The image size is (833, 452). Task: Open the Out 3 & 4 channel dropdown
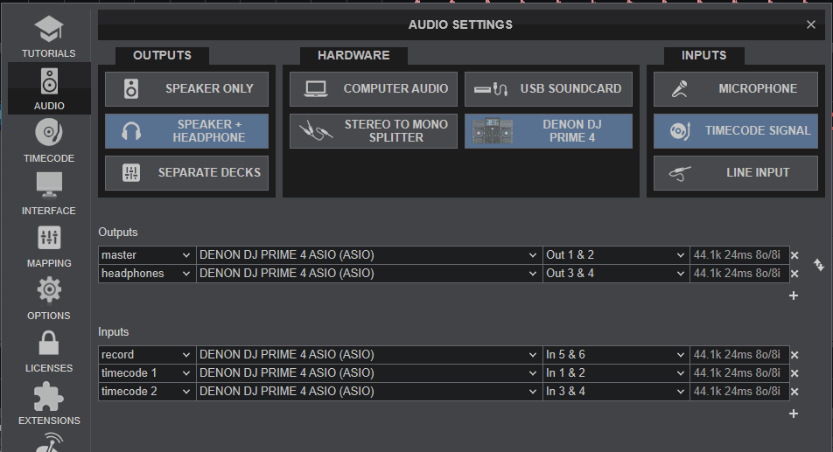coord(616,274)
